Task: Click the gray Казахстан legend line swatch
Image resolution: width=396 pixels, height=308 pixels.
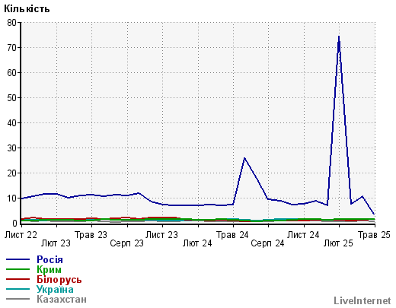Action: click(18, 299)
